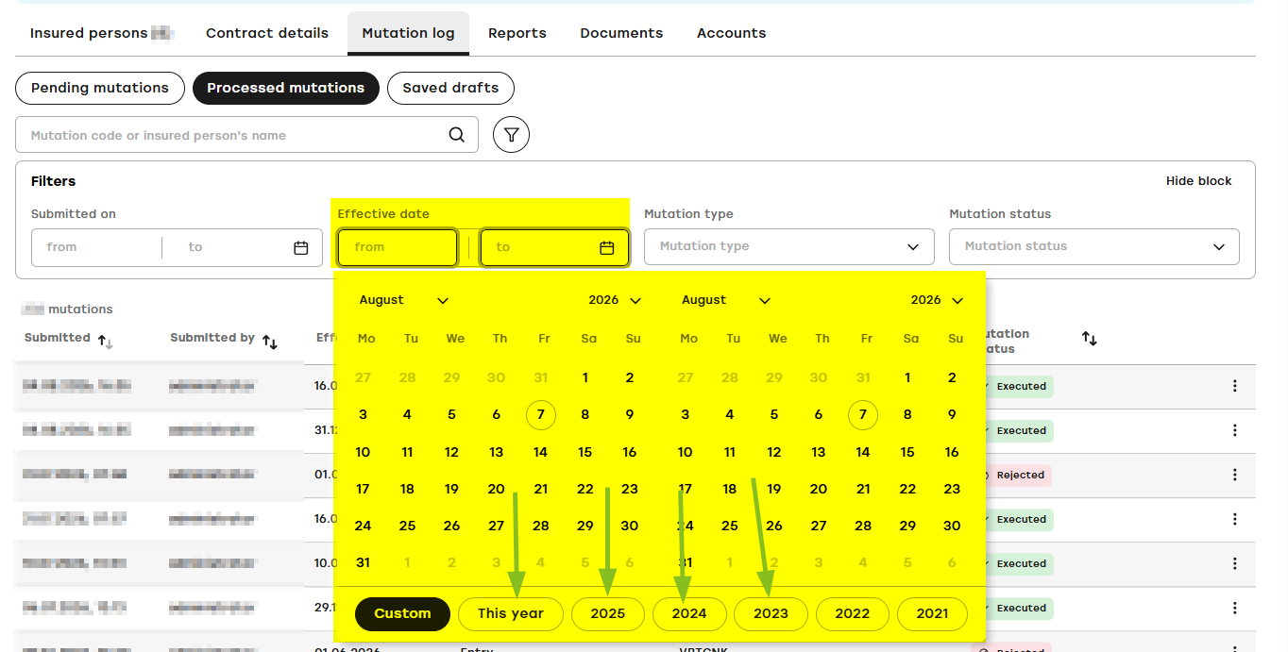Switch to Contract details tab
Image resolution: width=1288 pixels, height=652 pixels.
267,33
